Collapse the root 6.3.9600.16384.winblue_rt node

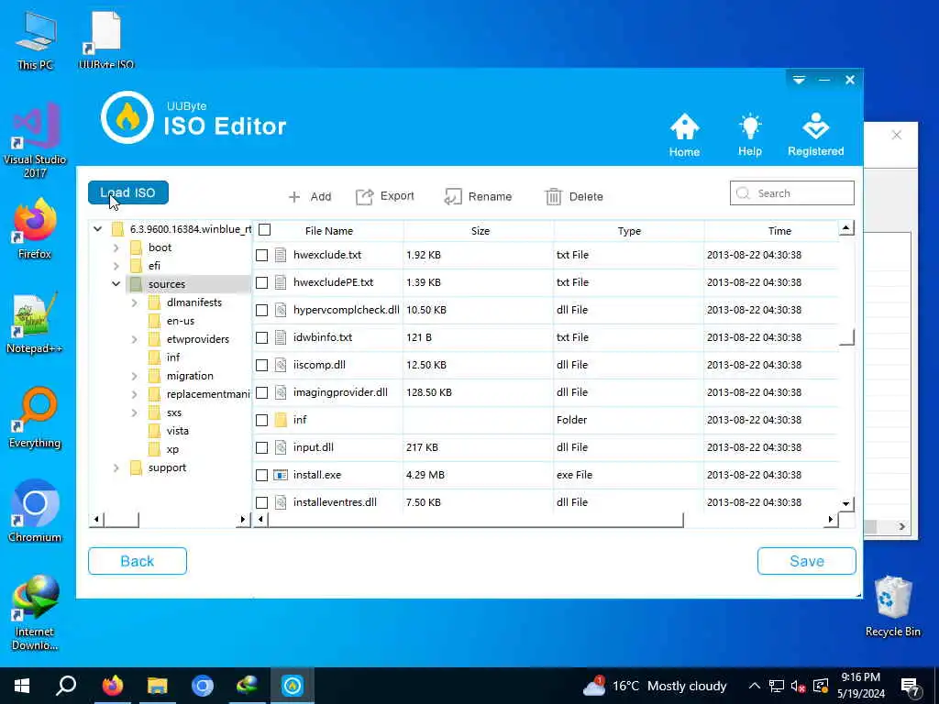[97, 228]
